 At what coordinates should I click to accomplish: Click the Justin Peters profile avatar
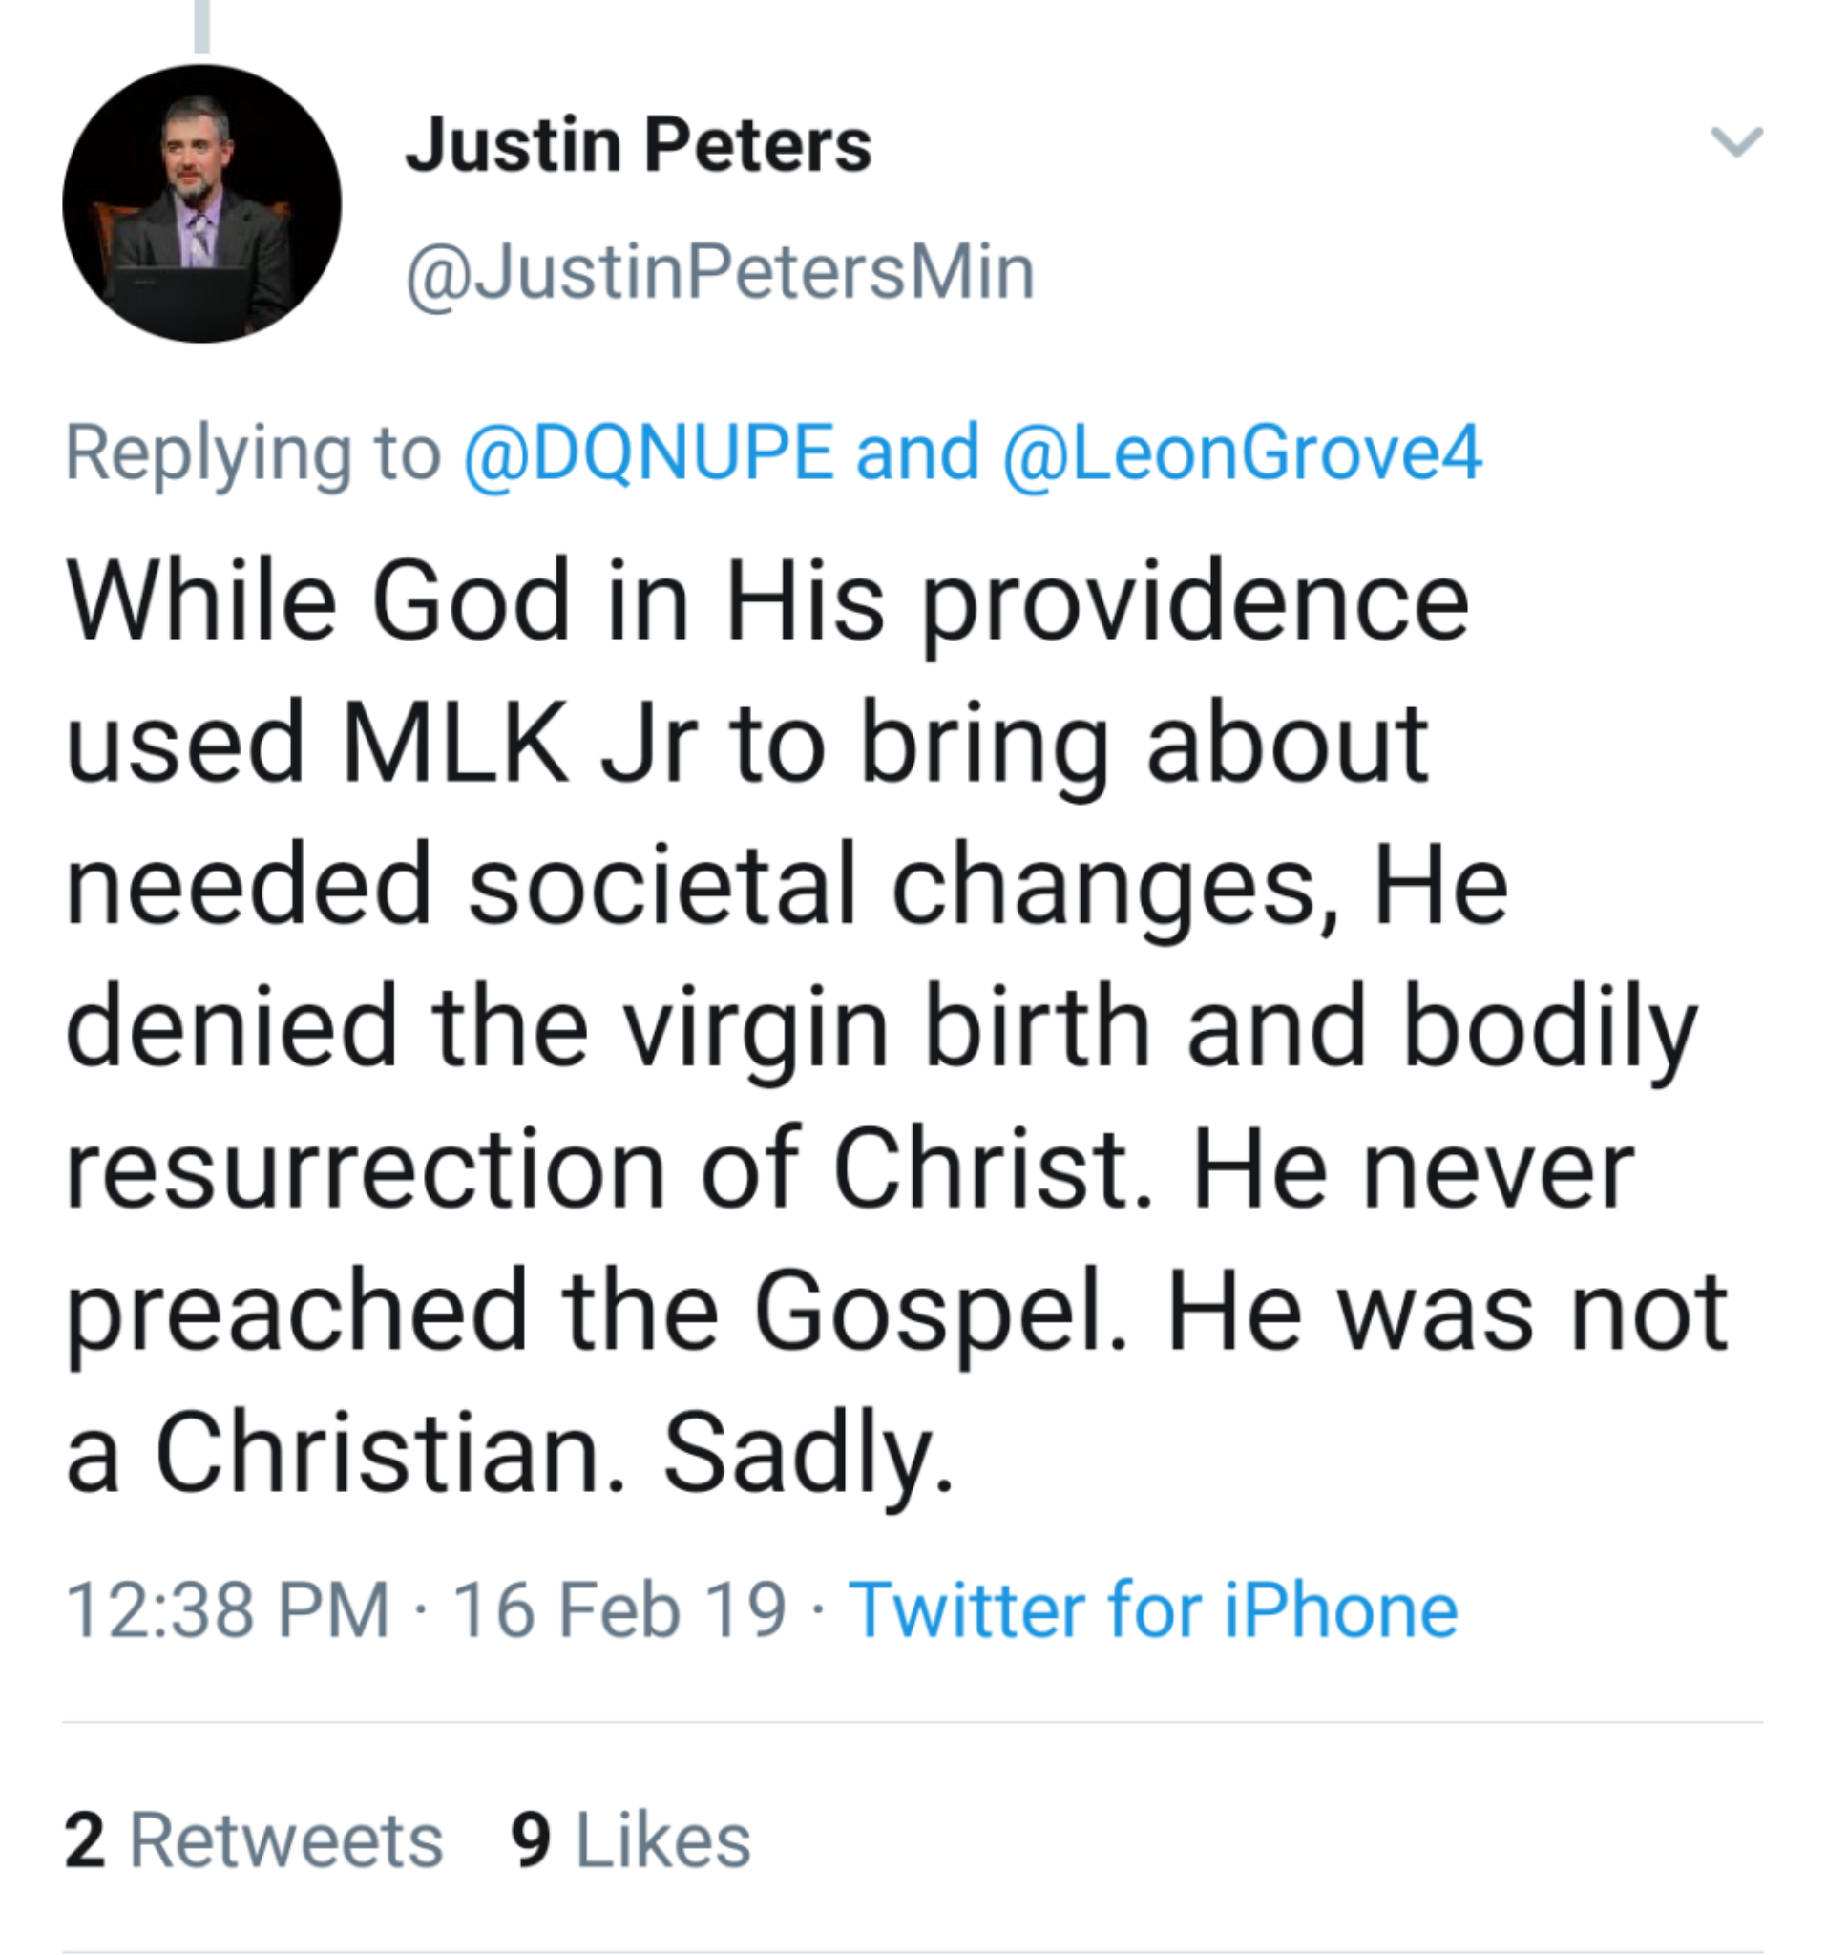tap(202, 203)
